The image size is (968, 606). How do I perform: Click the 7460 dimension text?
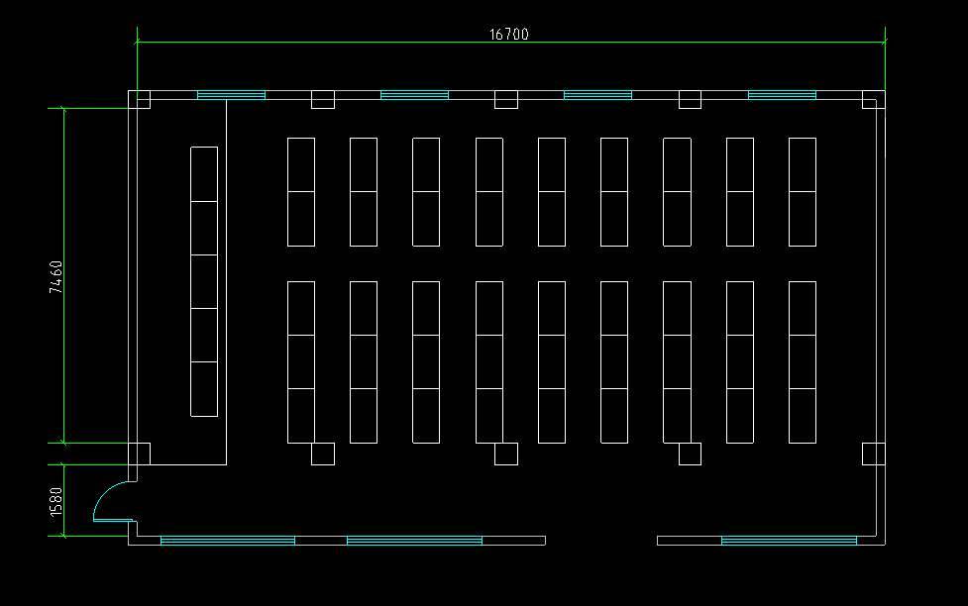coord(55,277)
